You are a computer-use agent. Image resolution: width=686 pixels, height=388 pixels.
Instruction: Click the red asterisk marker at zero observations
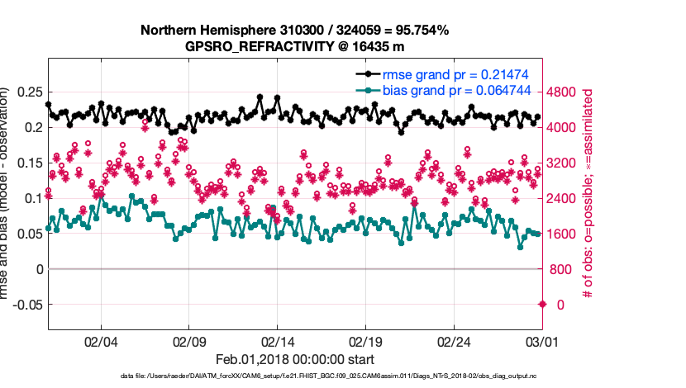click(x=542, y=305)
